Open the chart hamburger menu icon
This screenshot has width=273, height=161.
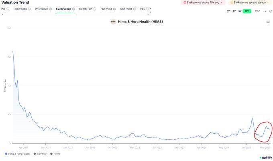tap(268, 22)
